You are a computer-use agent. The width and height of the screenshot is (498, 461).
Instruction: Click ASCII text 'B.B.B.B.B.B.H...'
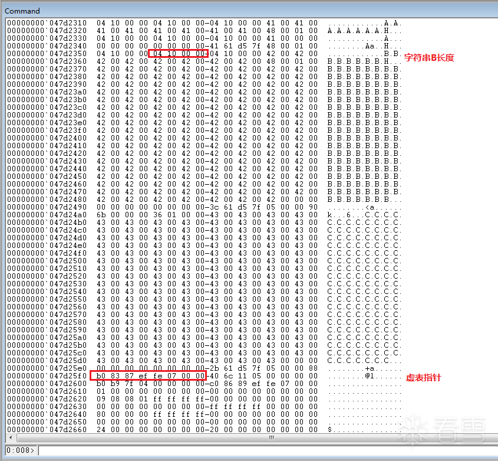364,61
